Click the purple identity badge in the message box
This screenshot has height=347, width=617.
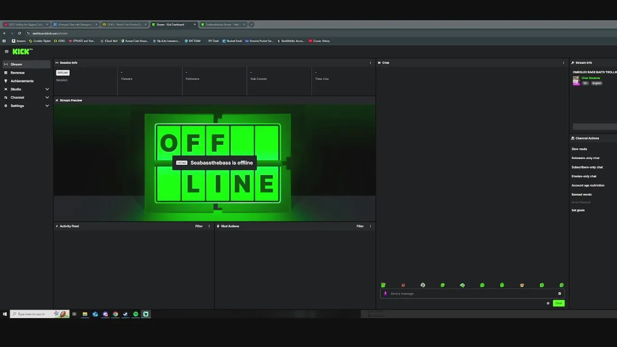[x=385, y=294]
